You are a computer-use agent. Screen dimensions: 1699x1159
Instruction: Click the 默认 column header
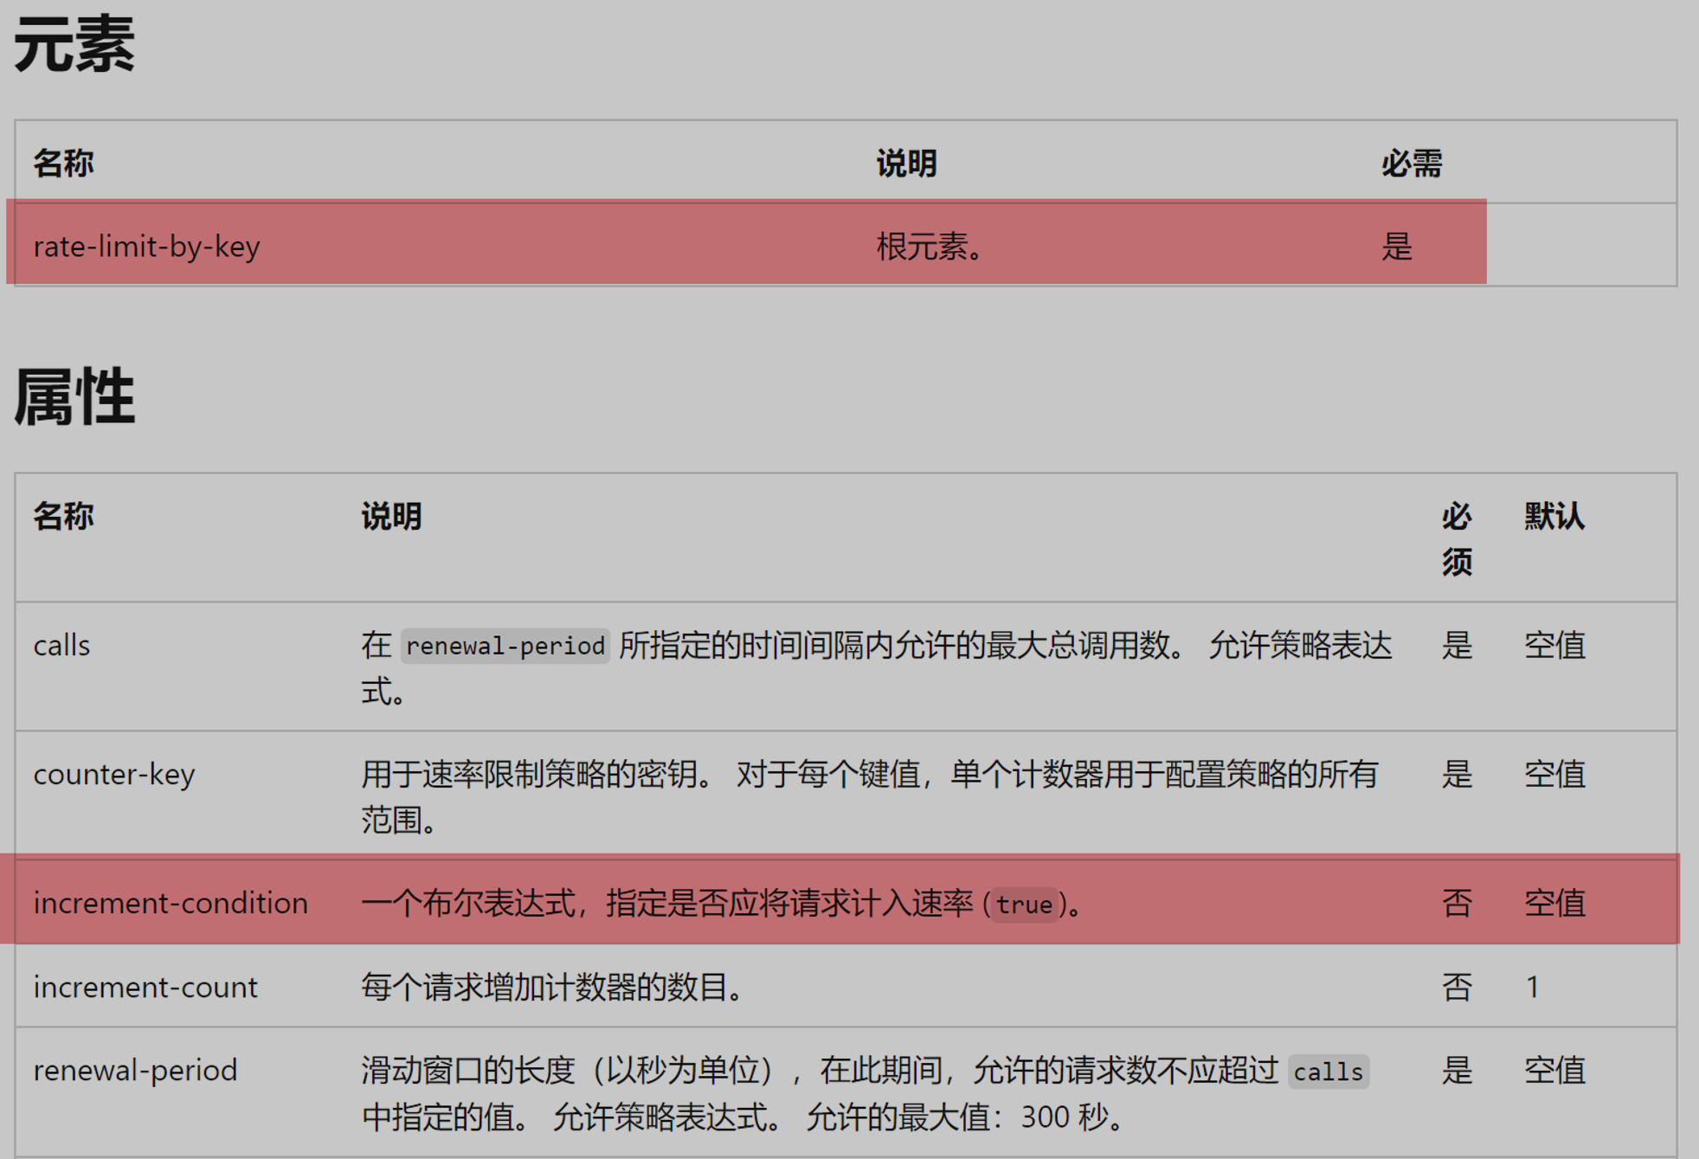coord(1554,517)
